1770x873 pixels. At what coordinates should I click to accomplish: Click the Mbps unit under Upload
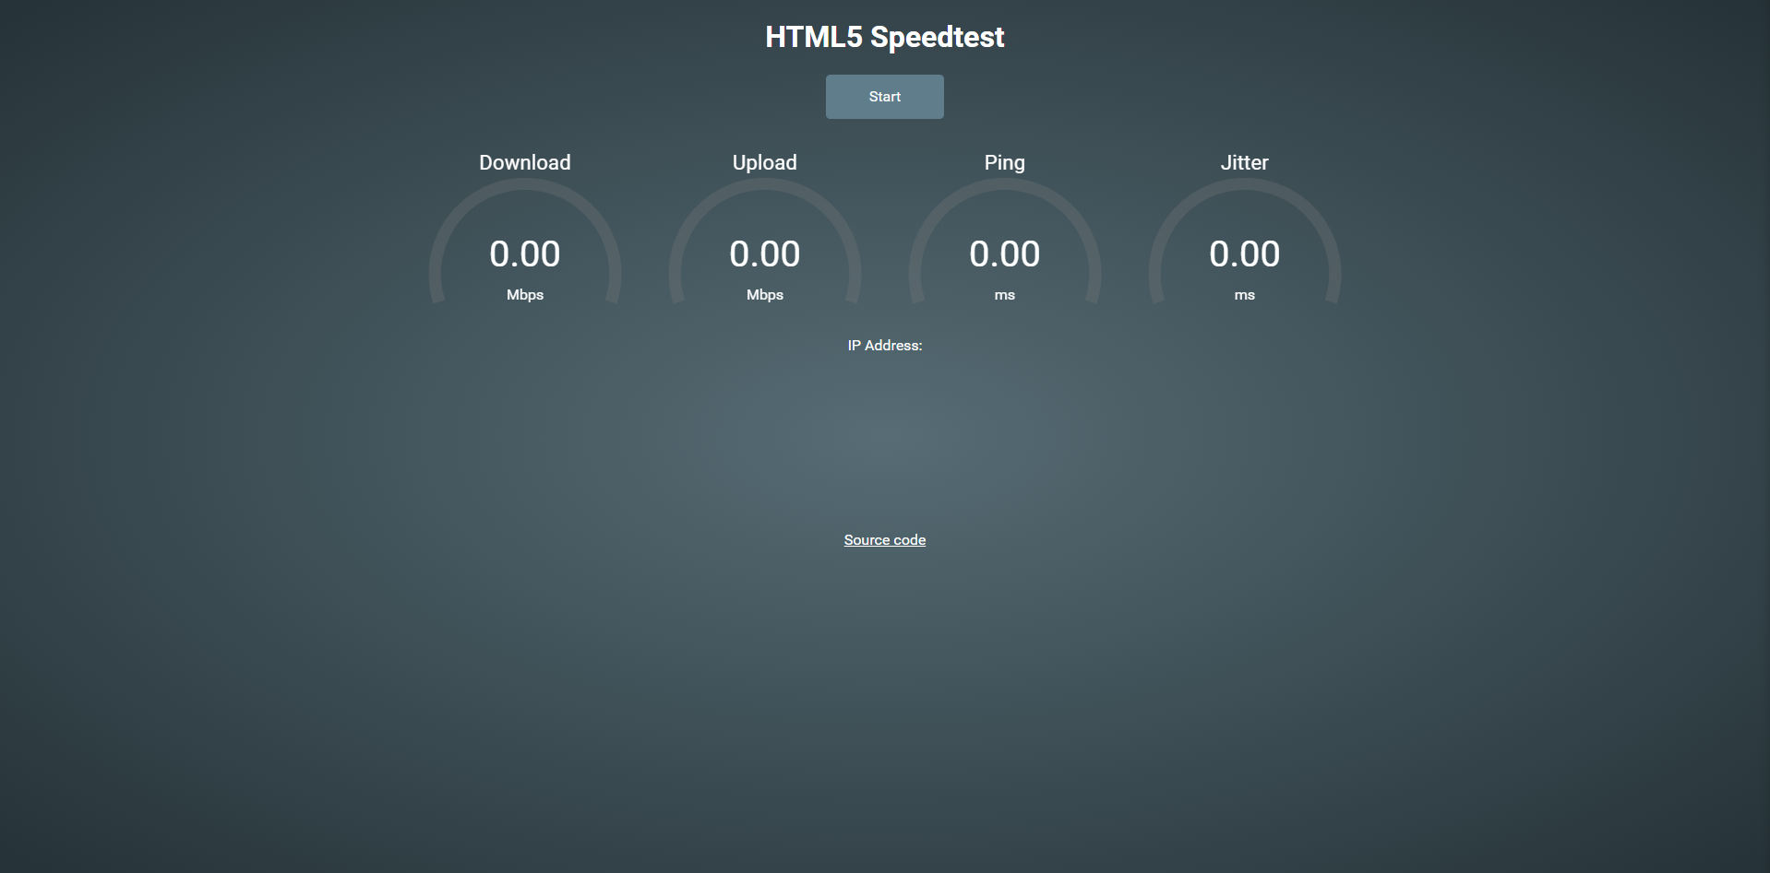coord(764,295)
